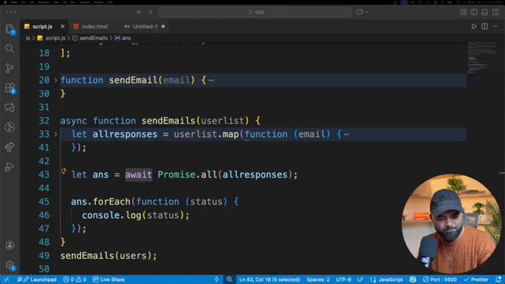Toggle the bottom panel layout
The height and width of the screenshot is (284, 505).
click(x=484, y=12)
